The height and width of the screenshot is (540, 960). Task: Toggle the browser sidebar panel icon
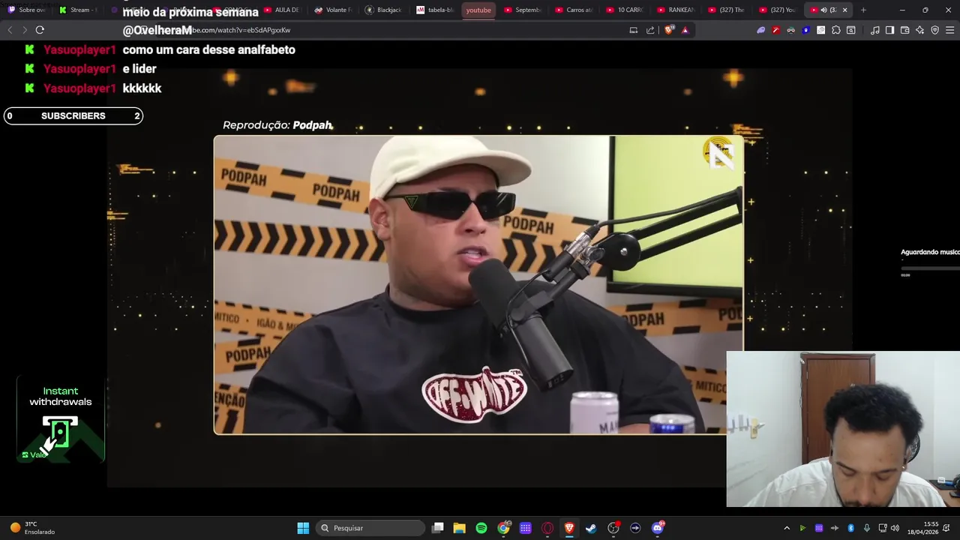pyautogui.click(x=889, y=30)
